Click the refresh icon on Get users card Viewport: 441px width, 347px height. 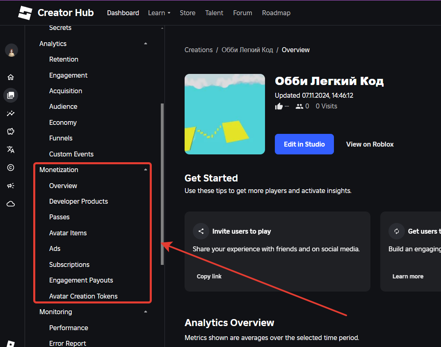coord(397,231)
